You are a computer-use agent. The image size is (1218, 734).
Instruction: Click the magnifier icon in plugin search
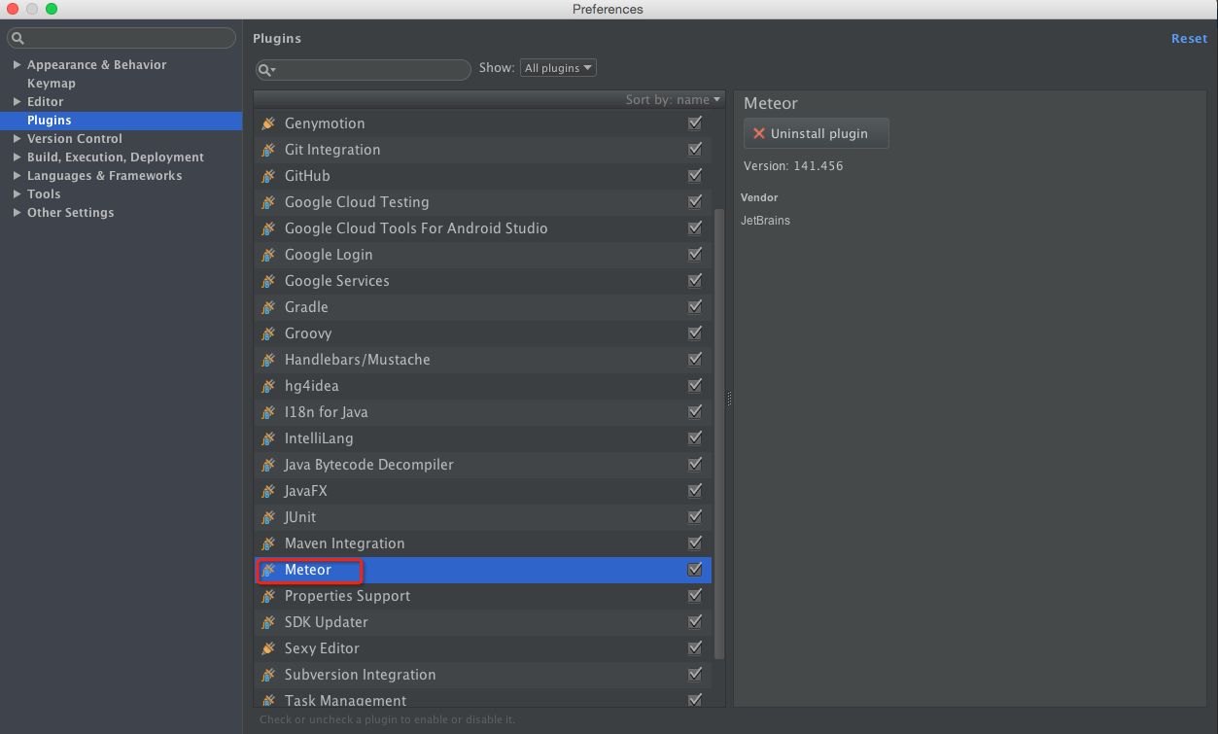tap(266, 70)
